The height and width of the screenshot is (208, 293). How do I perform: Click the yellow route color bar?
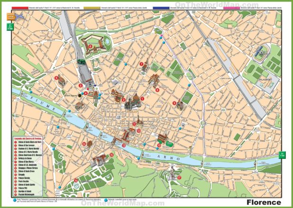[92, 8]
